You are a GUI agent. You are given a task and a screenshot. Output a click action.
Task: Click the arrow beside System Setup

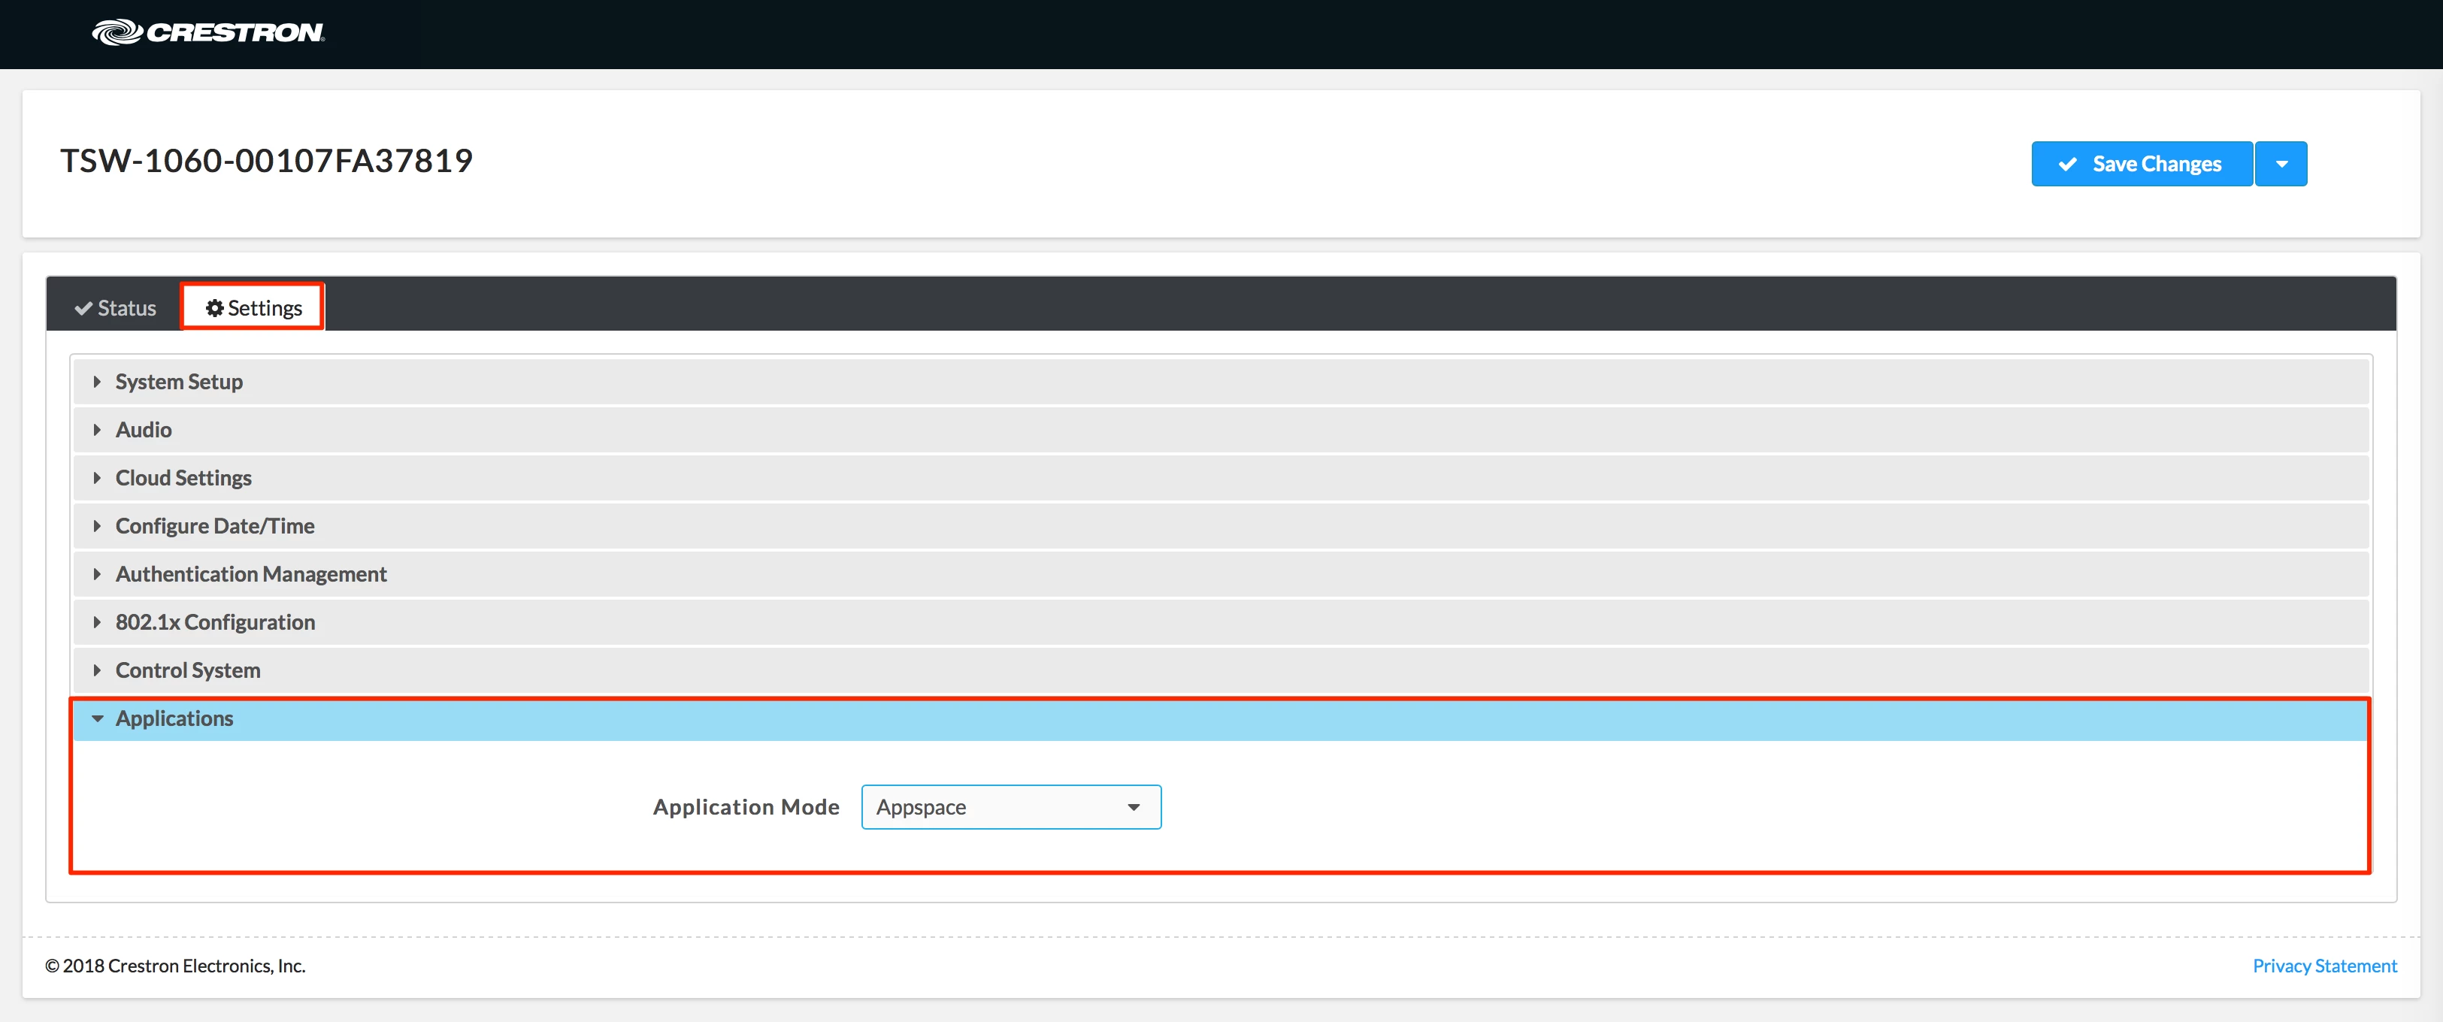click(97, 382)
